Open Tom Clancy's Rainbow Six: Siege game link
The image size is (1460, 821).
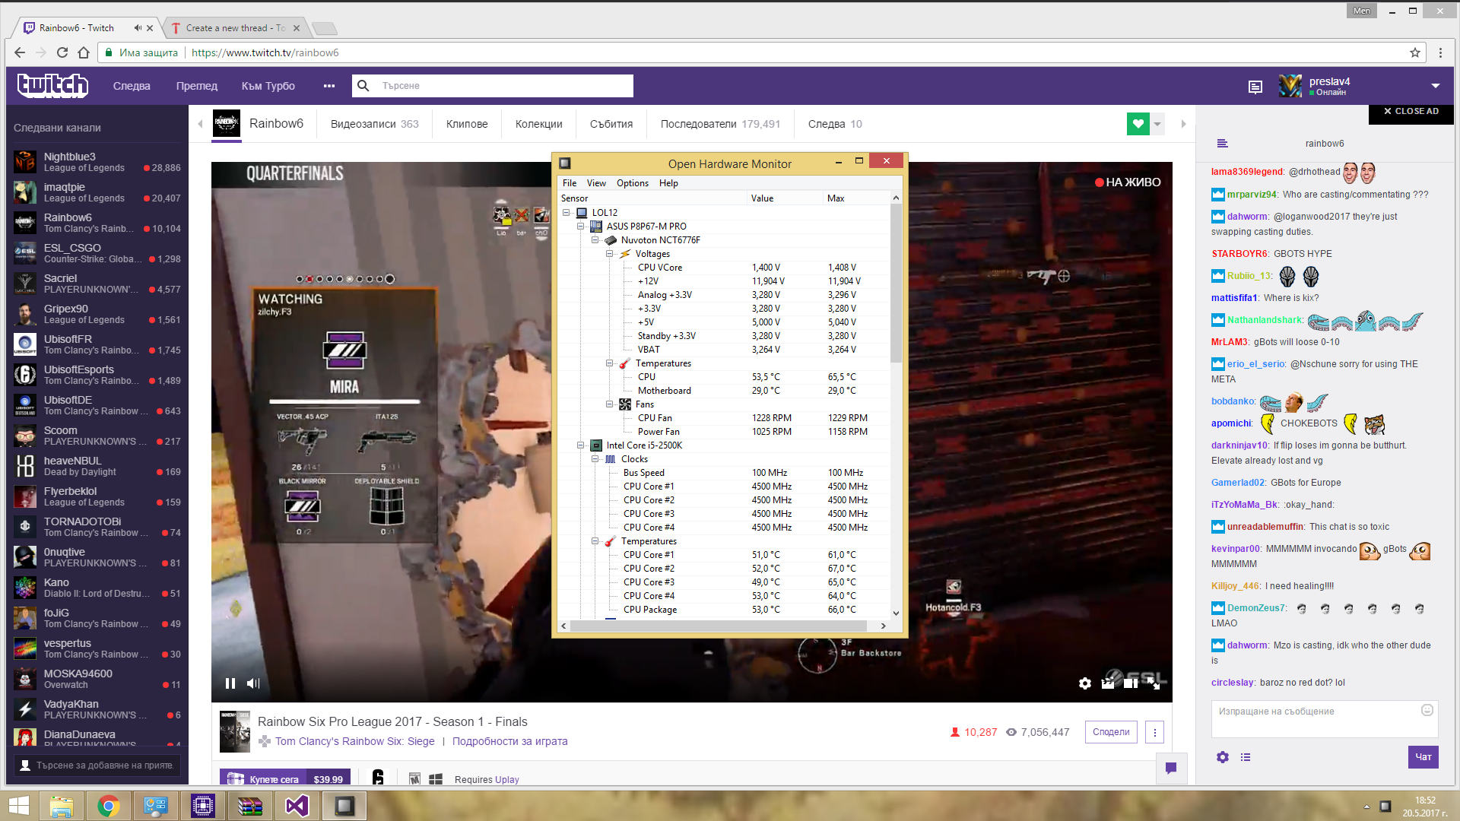pyautogui.click(x=355, y=741)
